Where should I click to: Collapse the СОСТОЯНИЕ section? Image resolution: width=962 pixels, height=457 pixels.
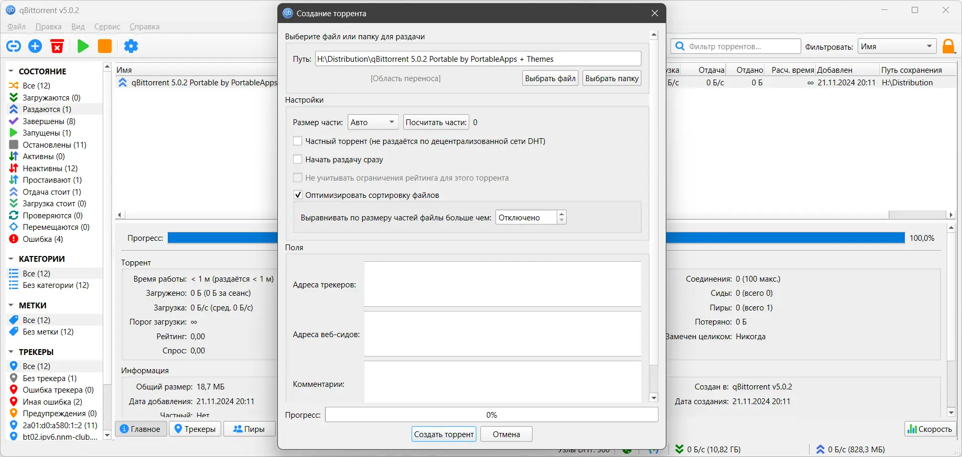tap(11, 71)
